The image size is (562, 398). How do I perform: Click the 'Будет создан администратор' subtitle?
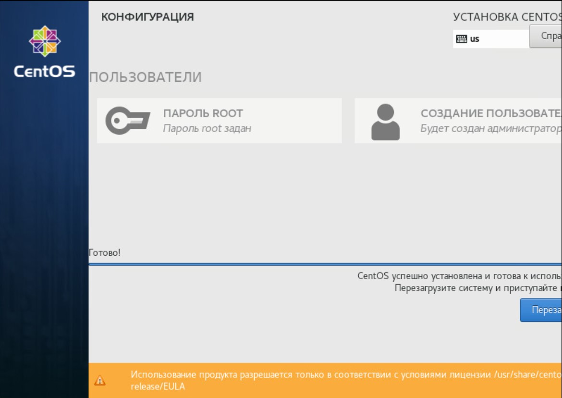(x=491, y=128)
